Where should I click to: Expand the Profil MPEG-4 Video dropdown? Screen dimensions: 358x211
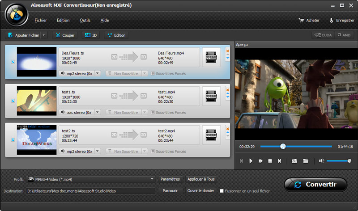pos(152,179)
